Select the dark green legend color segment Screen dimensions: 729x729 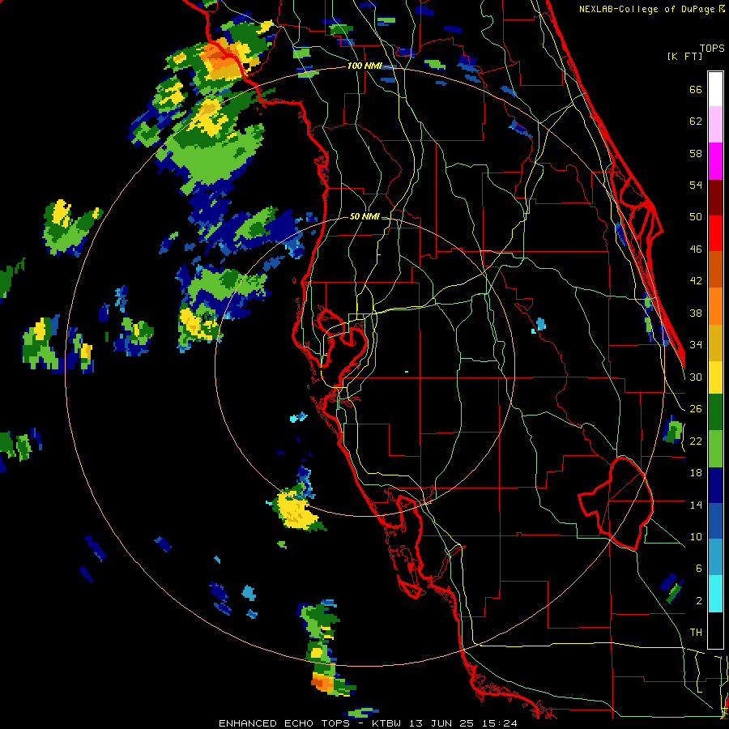coord(715,412)
